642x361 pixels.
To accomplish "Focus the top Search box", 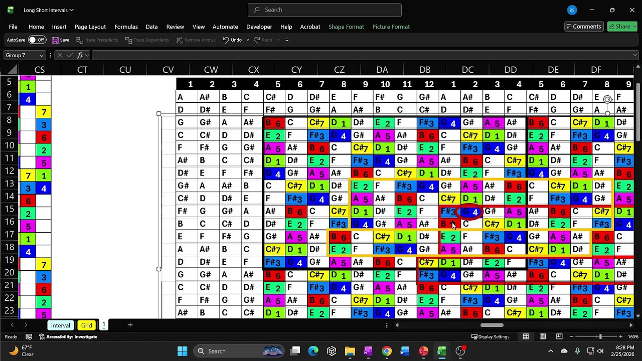I will (x=325, y=10).
